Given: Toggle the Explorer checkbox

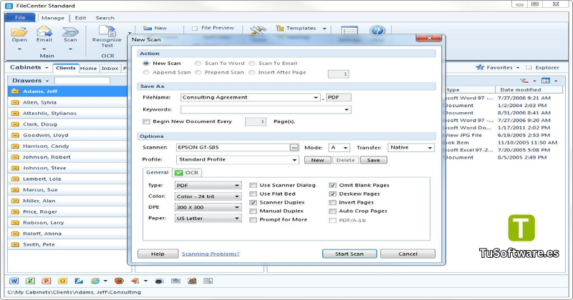Looking at the screenshot, I should click(x=529, y=67).
